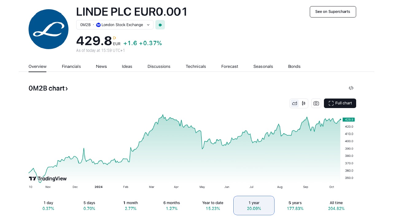The image size is (393, 221).
Task: Click the 429.8 price label on axis
Action: click(349, 120)
